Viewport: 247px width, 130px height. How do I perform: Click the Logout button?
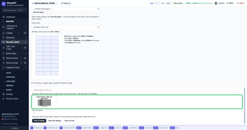coord(240,3)
